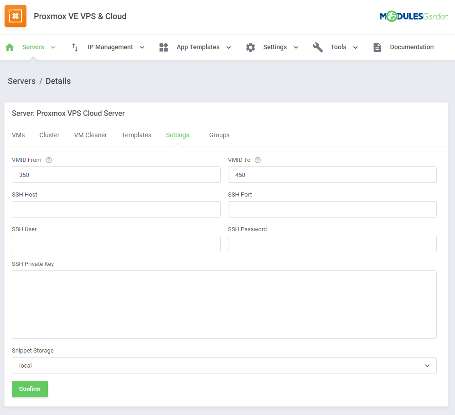Viewport: 455px width, 415px height.
Task: Click the Confirm button
Action: tap(30, 389)
